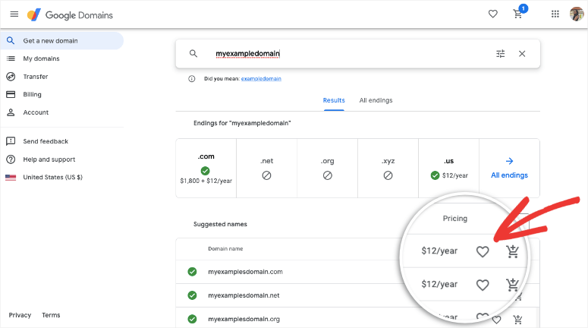Click the unavailable icon under .net
Image resolution: width=588 pixels, height=328 pixels.
[266, 175]
